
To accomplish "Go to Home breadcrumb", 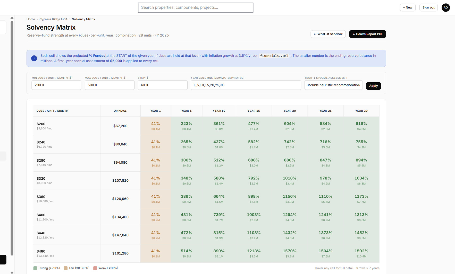I will pos(31,19).
